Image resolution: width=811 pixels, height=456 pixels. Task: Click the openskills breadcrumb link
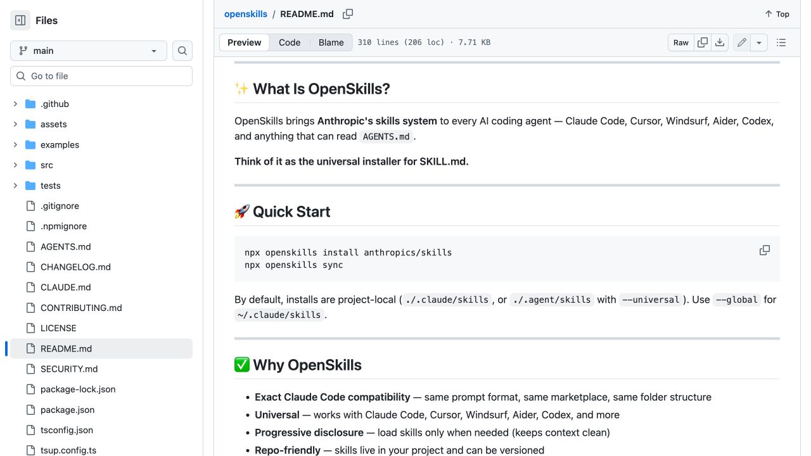coord(246,14)
